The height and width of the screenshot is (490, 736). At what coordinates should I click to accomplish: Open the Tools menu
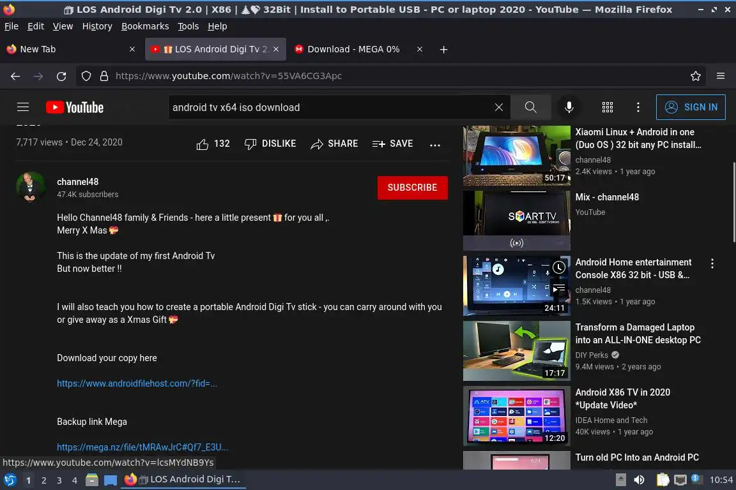click(188, 26)
